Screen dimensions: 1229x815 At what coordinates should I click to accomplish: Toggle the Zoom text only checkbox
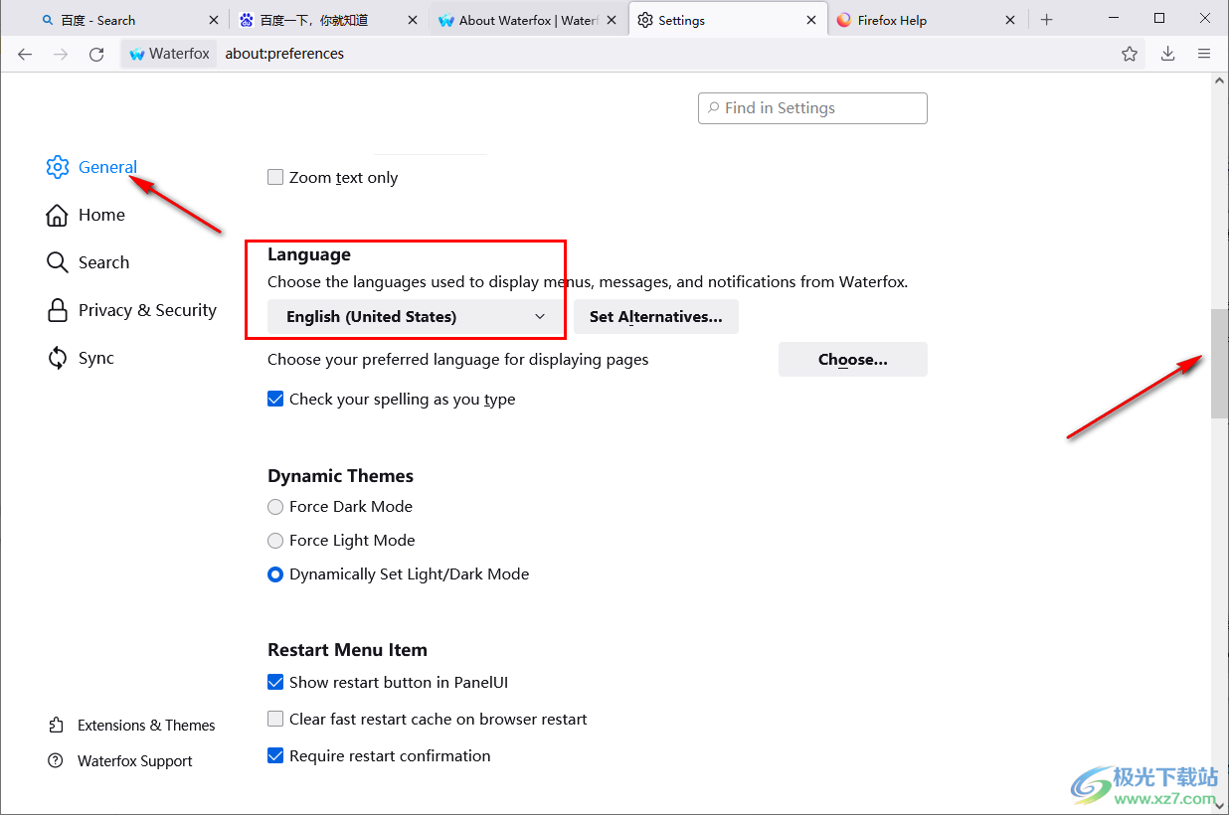(x=275, y=178)
